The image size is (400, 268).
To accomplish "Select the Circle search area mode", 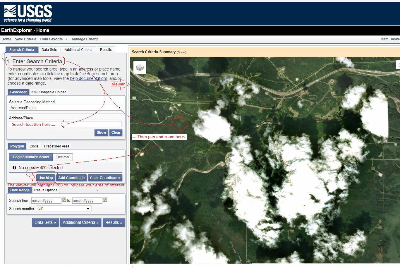I will [34, 146].
